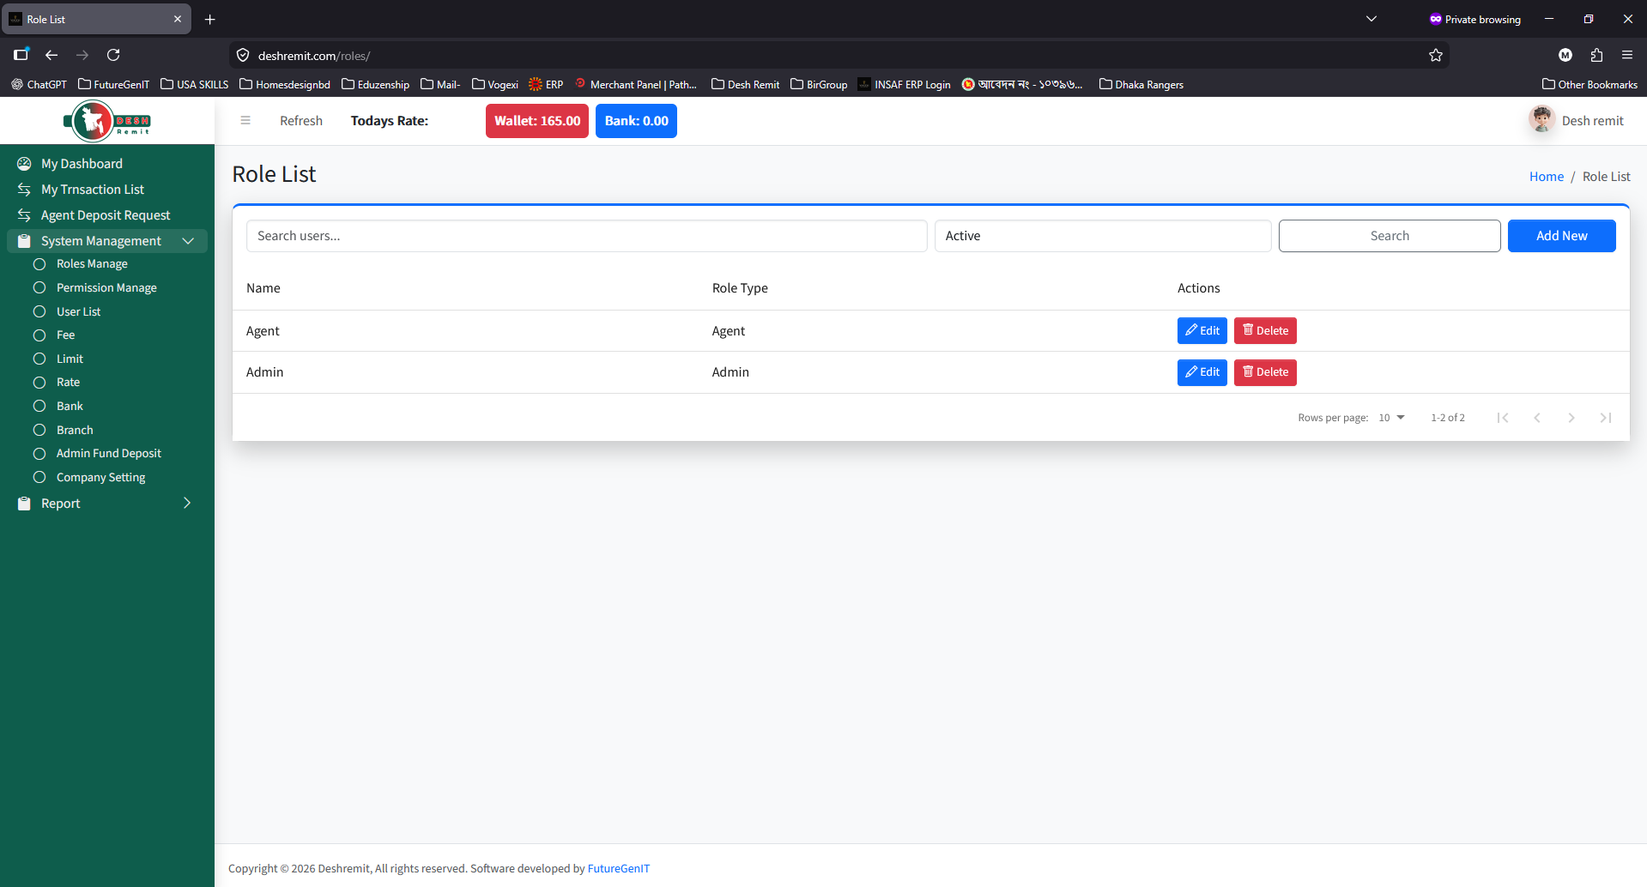Open the Bank menu item
The height and width of the screenshot is (887, 1647).
coord(70,407)
